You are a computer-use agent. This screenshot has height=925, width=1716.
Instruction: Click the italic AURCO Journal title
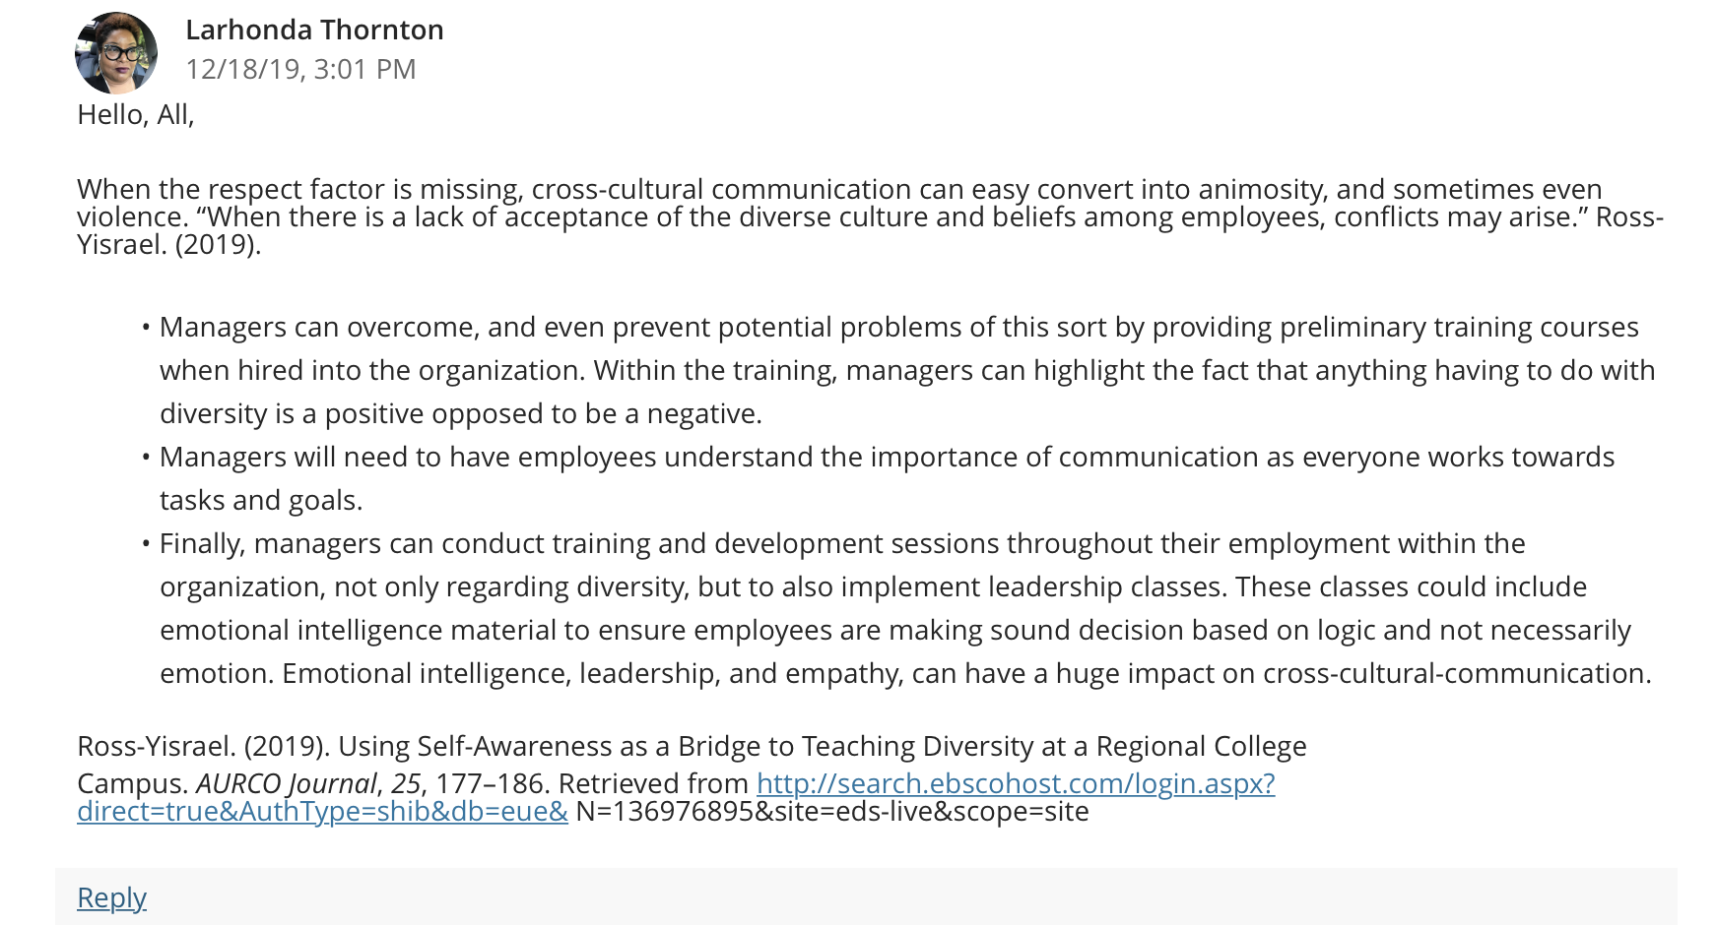(286, 783)
